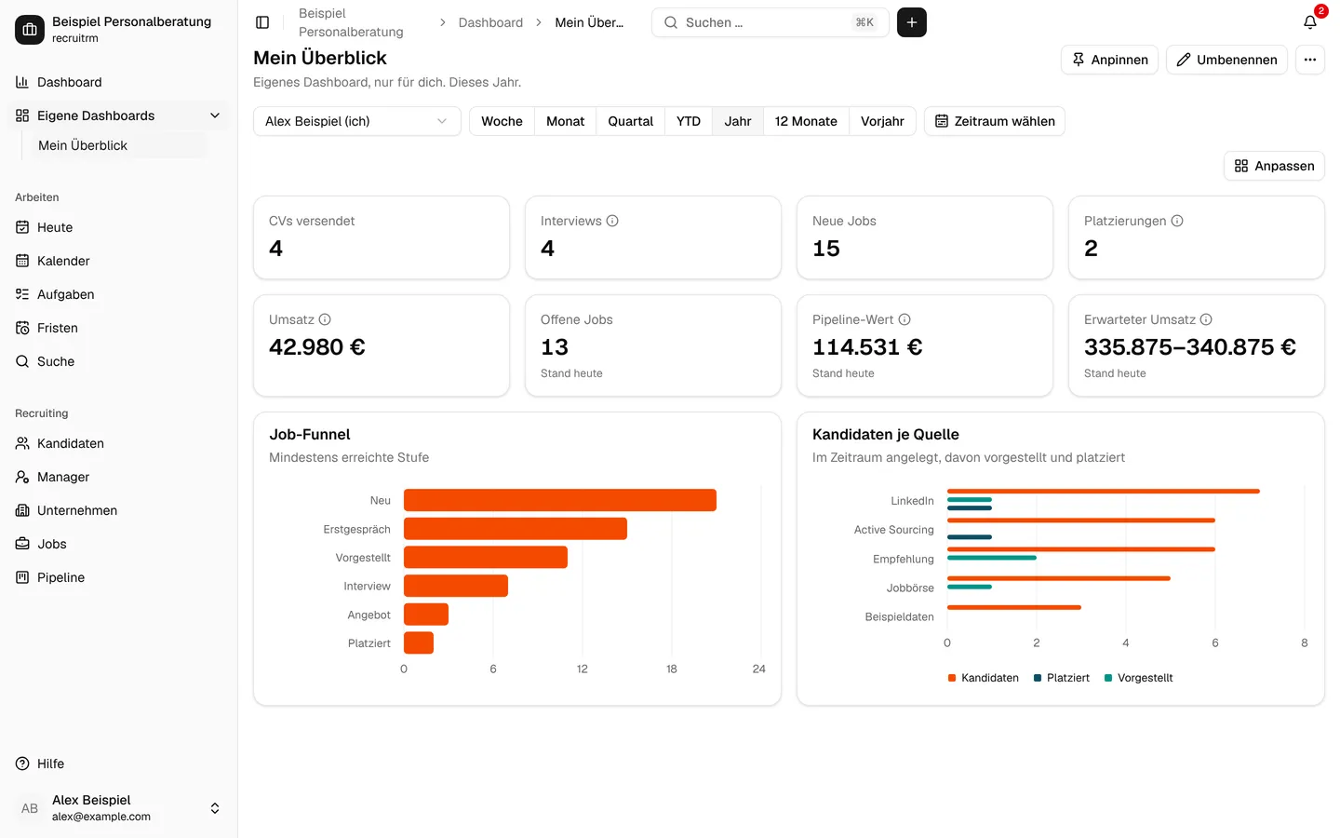
Task: Open Dashboard in the sidebar
Action: pos(118,82)
